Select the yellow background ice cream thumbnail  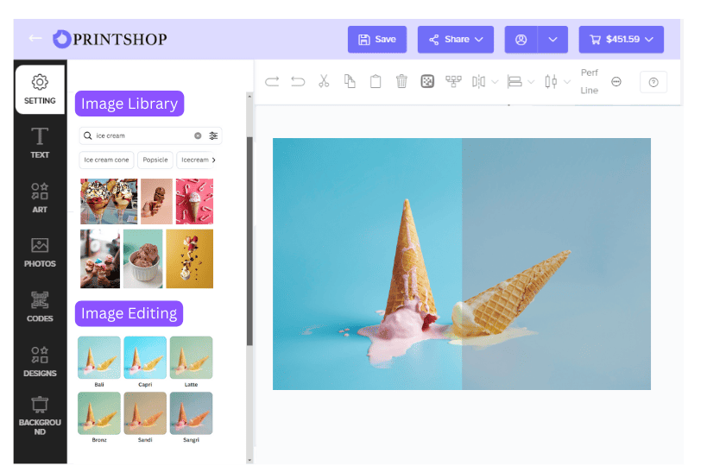tap(189, 259)
